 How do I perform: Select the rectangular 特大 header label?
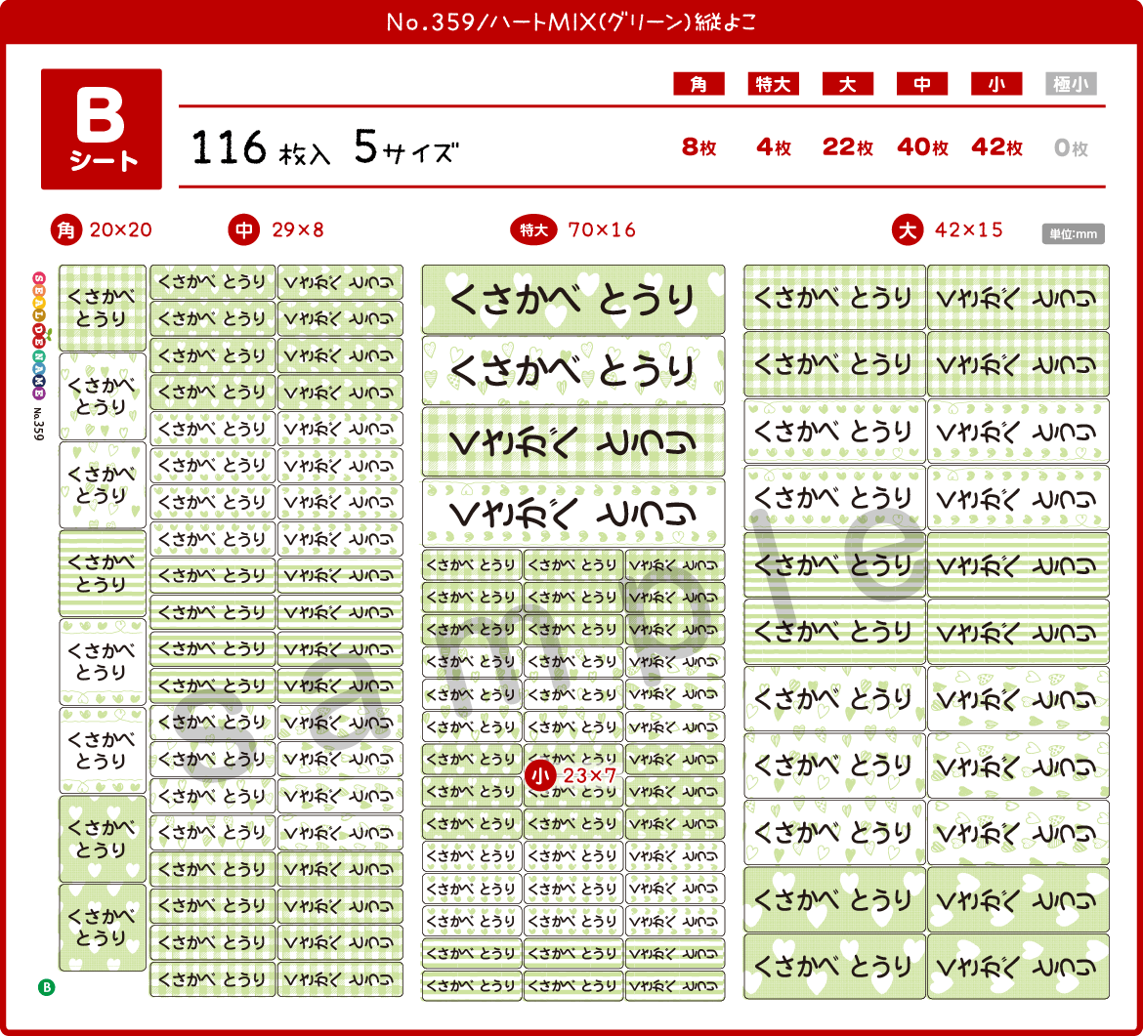(774, 84)
